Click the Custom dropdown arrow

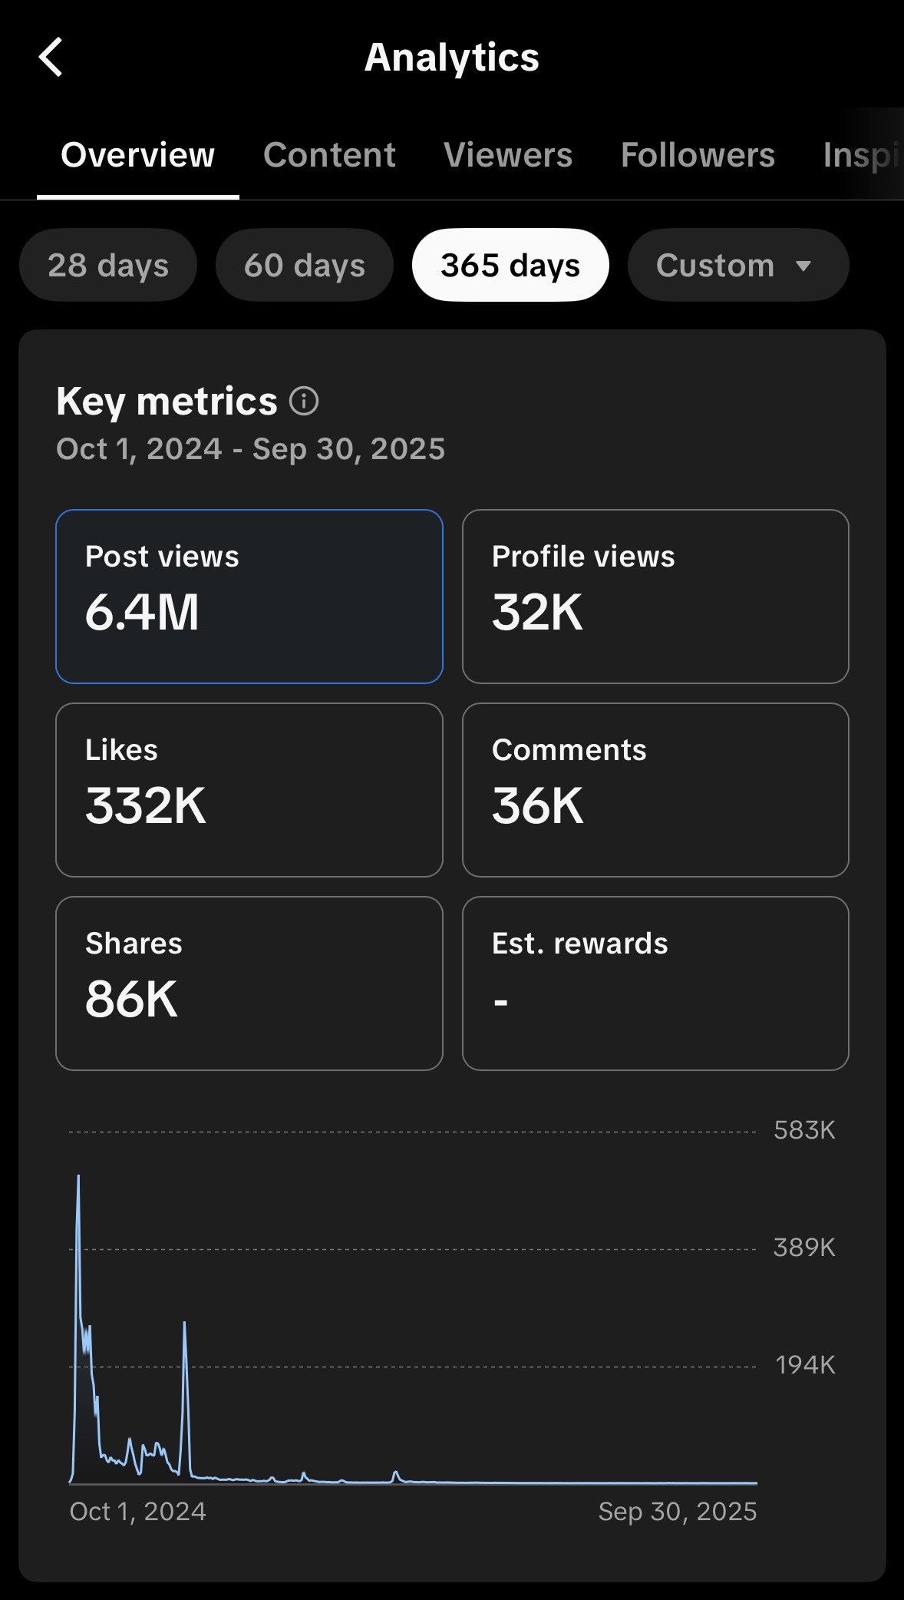click(x=803, y=266)
